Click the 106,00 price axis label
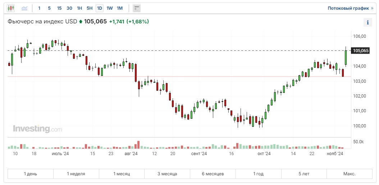The height and width of the screenshot is (185, 379). coord(360,36)
